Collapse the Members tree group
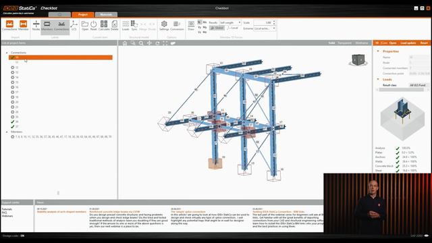Viewport: 432px width, 243px height. [7, 132]
